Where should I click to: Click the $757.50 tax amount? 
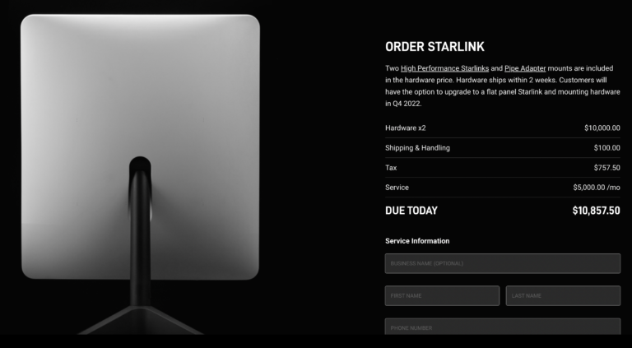[x=607, y=168]
